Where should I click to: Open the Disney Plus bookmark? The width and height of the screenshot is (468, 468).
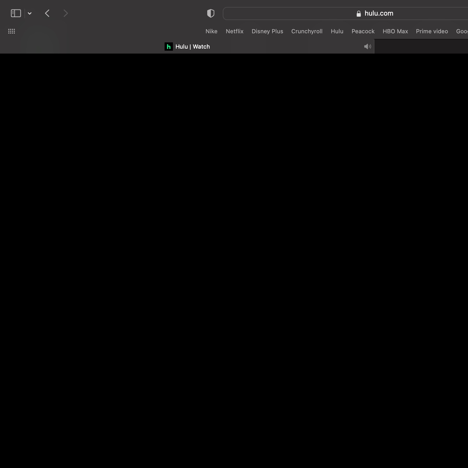267,31
